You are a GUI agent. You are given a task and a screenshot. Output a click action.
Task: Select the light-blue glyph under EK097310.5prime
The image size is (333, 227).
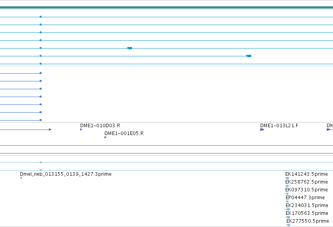287,194
